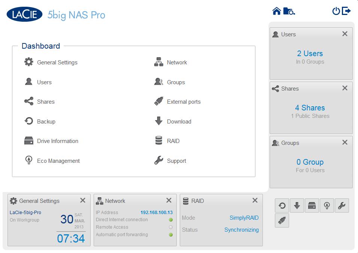Close the RAID widget
This screenshot has width=358, height=253.
click(x=255, y=200)
